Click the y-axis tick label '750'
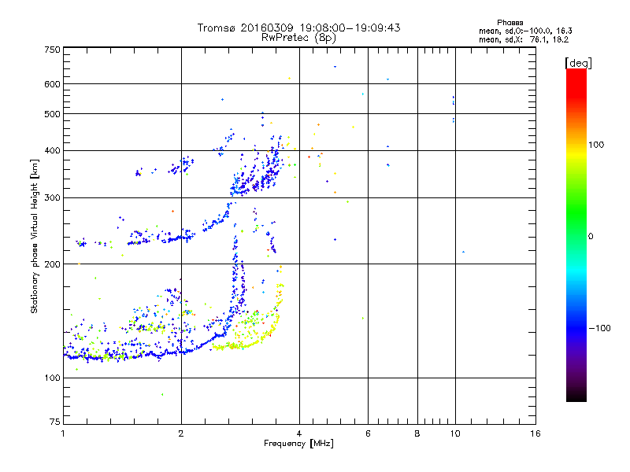The image size is (630, 472). click(x=52, y=50)
